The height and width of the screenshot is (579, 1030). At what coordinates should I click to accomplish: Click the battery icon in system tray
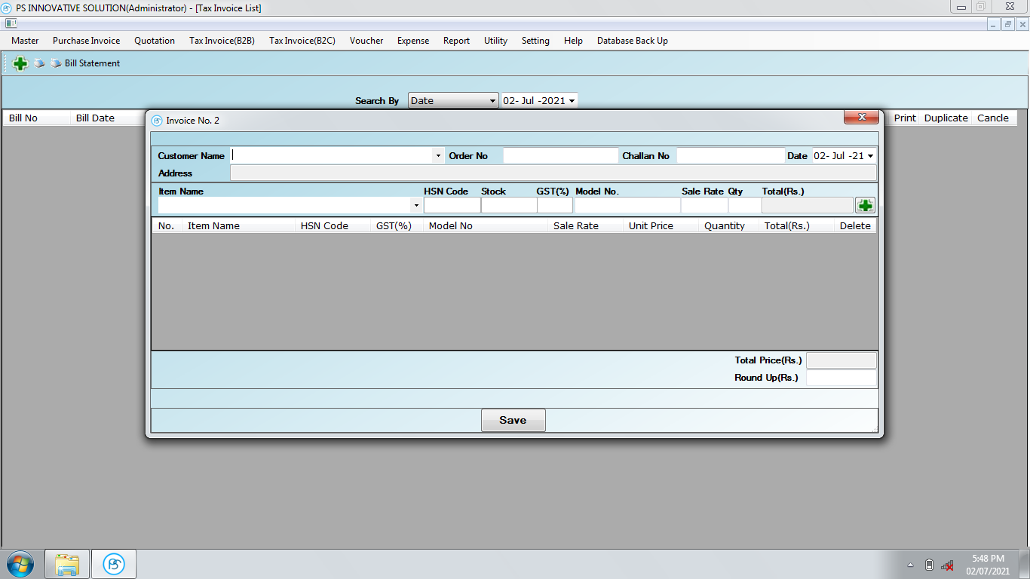tap(929, 565)
